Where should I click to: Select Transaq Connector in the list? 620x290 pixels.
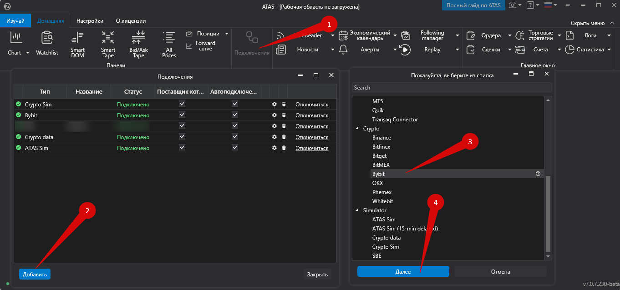coord(395,120)
